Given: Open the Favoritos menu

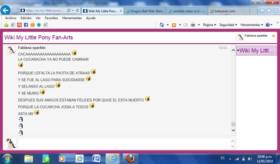Looking at the screenshot, I should pos(52,18).
